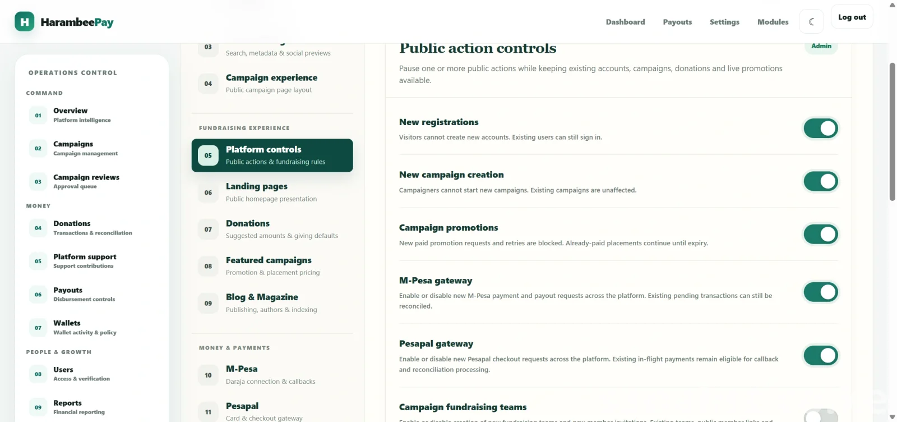The width and height of the screenshot is (897, 422).
Task: Click the HarambeePay logo icon
Action: [24, 22]
